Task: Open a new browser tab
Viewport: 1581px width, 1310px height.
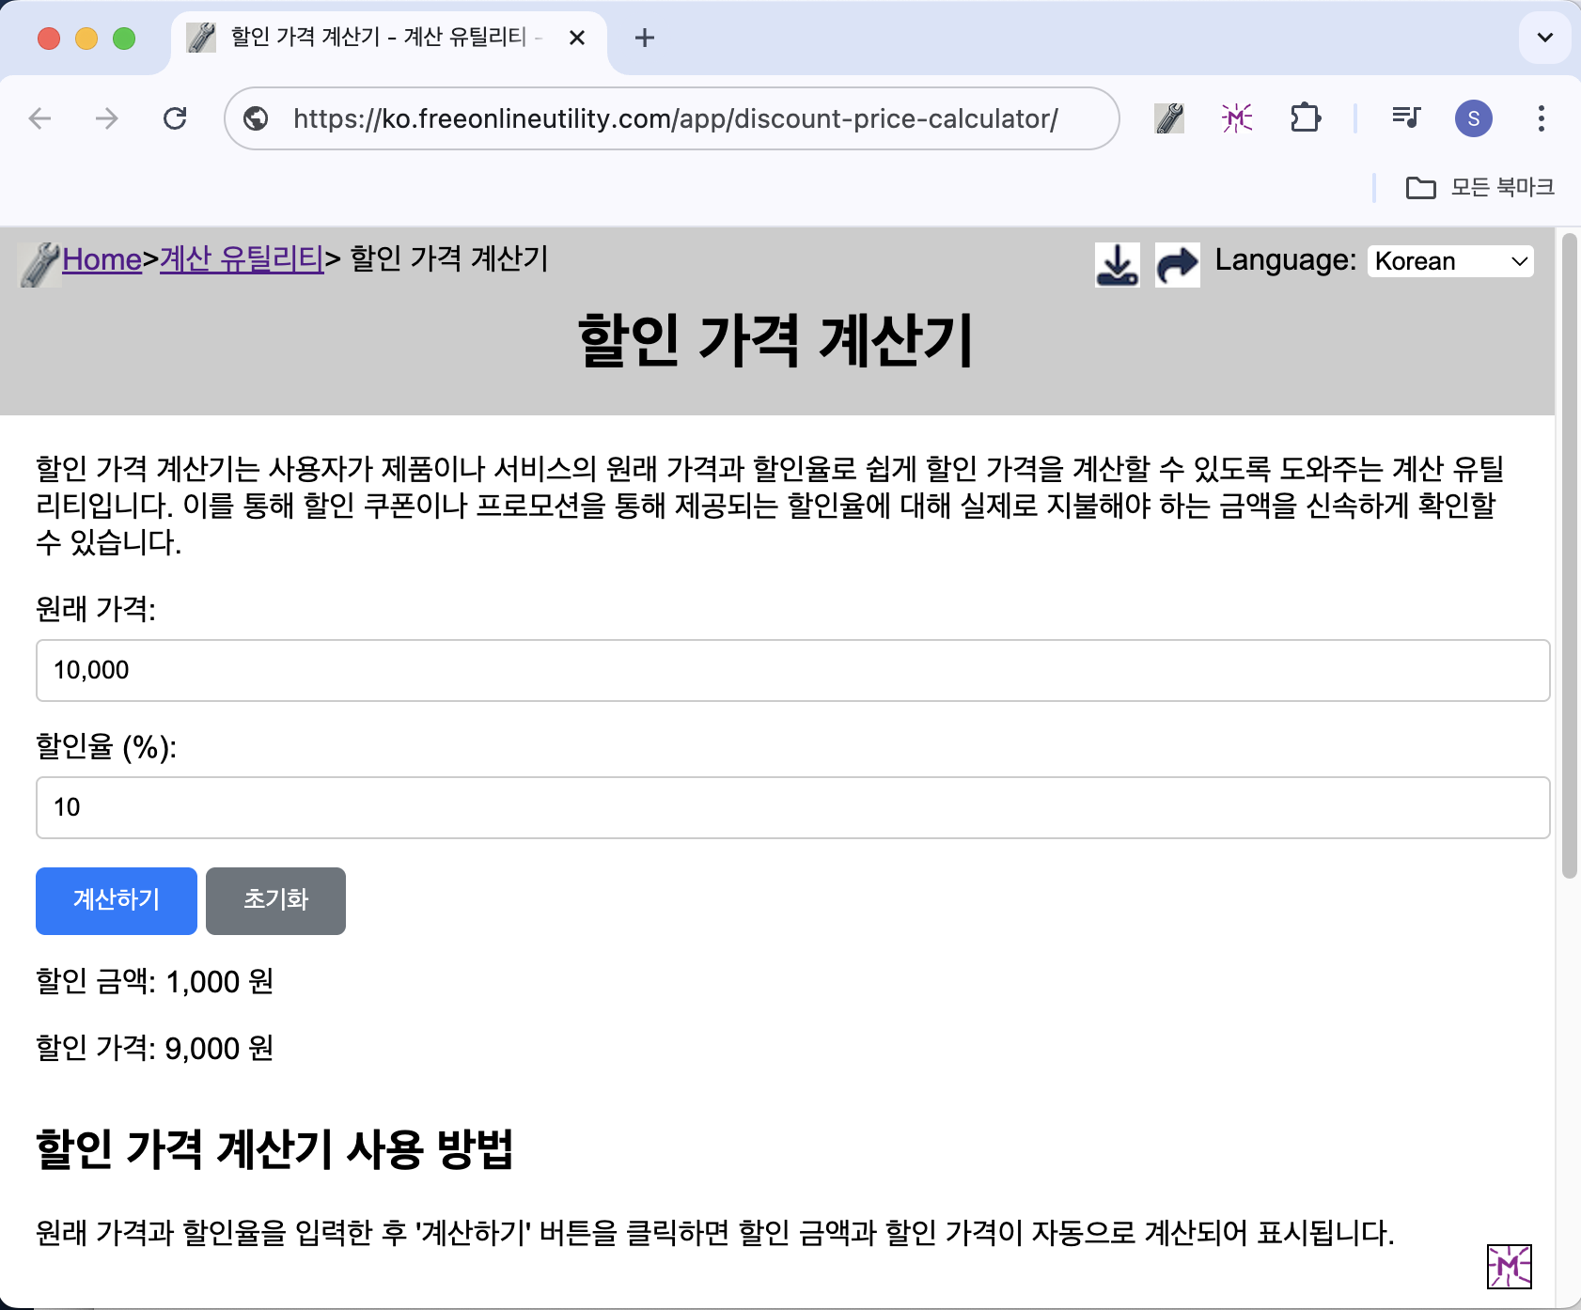Action: (x=644, y=38)
